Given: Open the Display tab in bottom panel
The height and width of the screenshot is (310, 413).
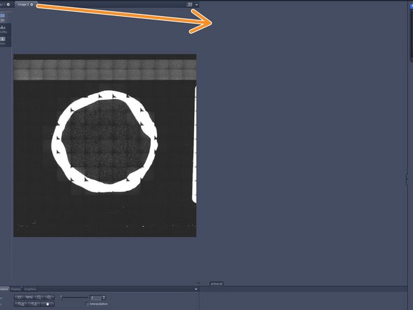Looking at the screenshot, I should coord(15,289).
